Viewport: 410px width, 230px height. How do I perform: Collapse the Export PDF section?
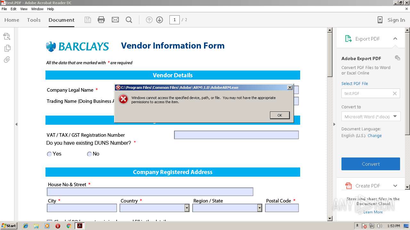pos(395,39)
